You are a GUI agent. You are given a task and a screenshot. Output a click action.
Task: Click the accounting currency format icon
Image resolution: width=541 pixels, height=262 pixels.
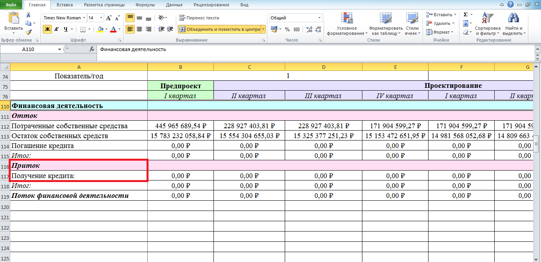(x=274, y=29)
